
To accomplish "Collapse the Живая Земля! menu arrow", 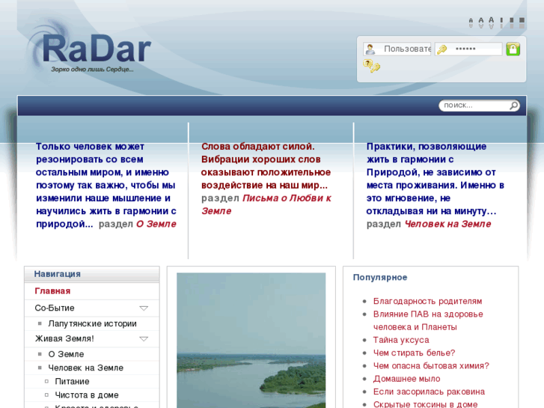I will coord(144,338).
